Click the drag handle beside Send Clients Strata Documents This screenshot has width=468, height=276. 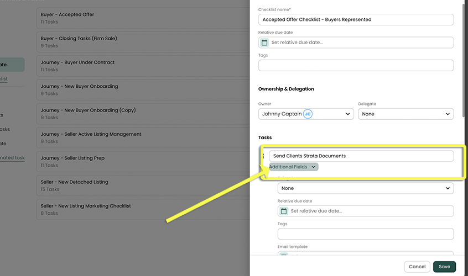(263, 156)
